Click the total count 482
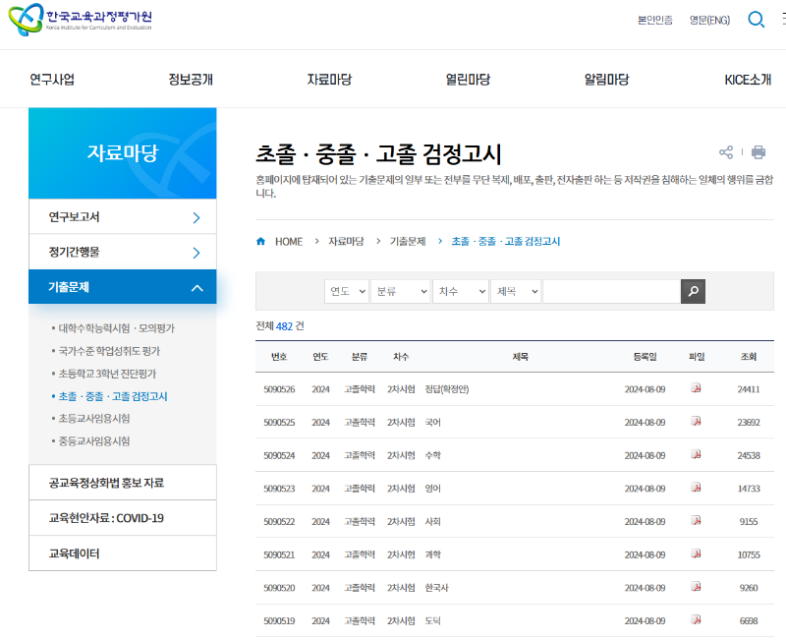This screenshot has height=640, width=786. coord(284,326)
